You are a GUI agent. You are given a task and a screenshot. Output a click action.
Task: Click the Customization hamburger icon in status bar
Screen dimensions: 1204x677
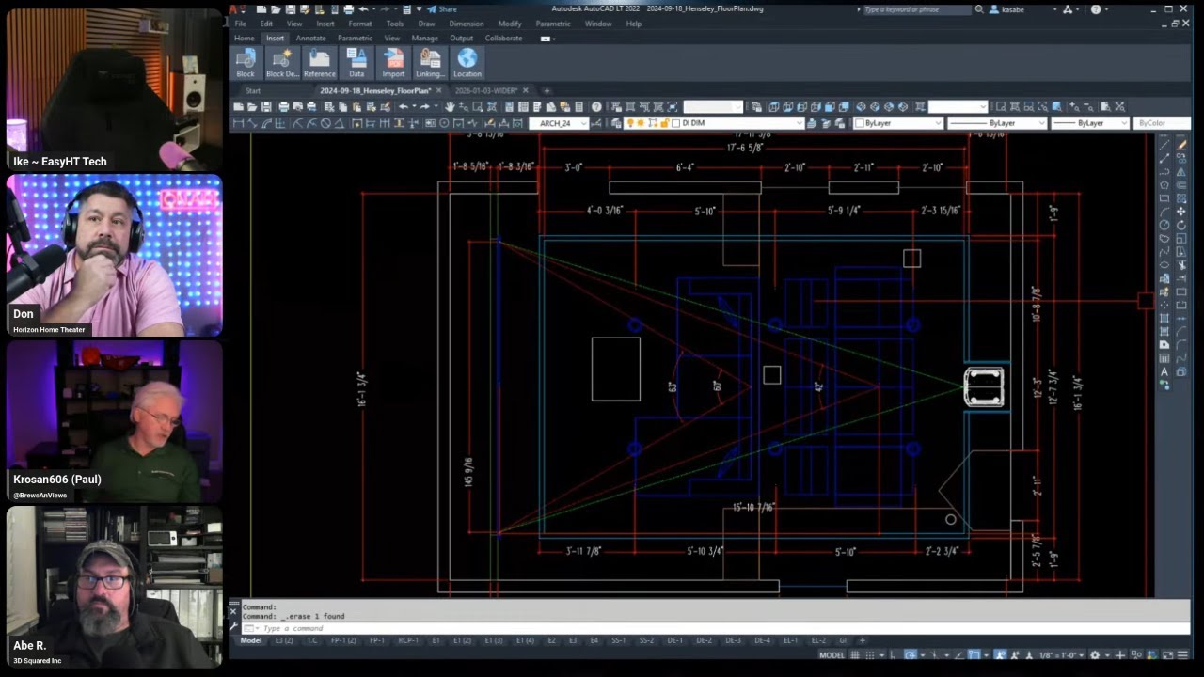1183,654
